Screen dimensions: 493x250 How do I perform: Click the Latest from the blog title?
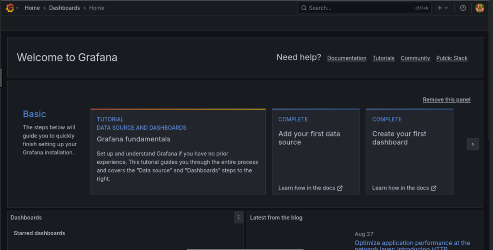(276, 218)
